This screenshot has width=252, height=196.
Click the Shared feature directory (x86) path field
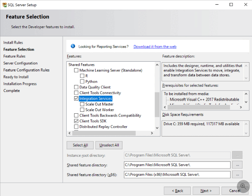point(177,175)
